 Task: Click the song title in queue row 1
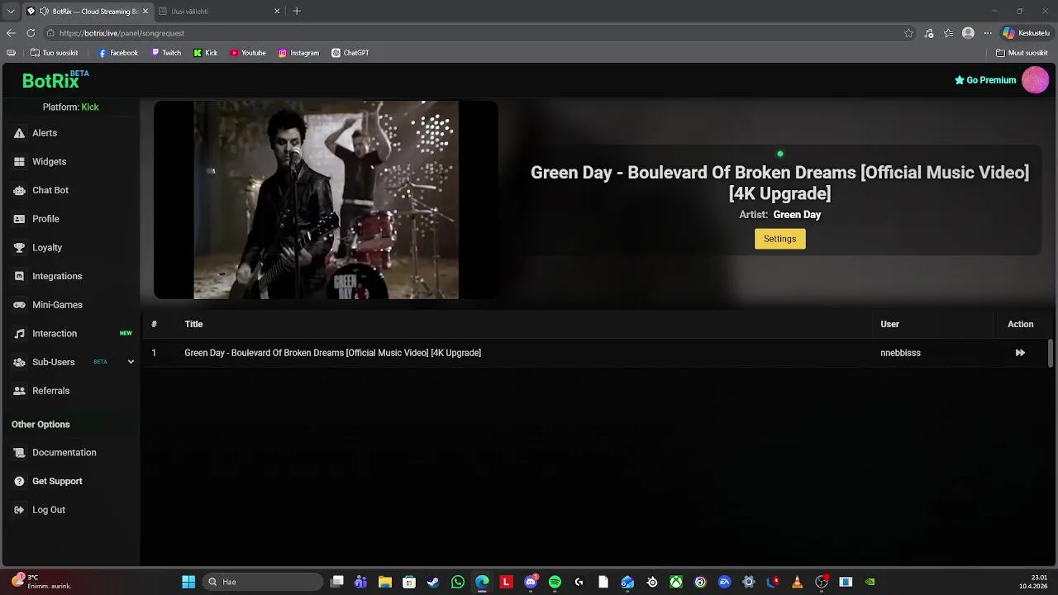click(x=332, y=353)
